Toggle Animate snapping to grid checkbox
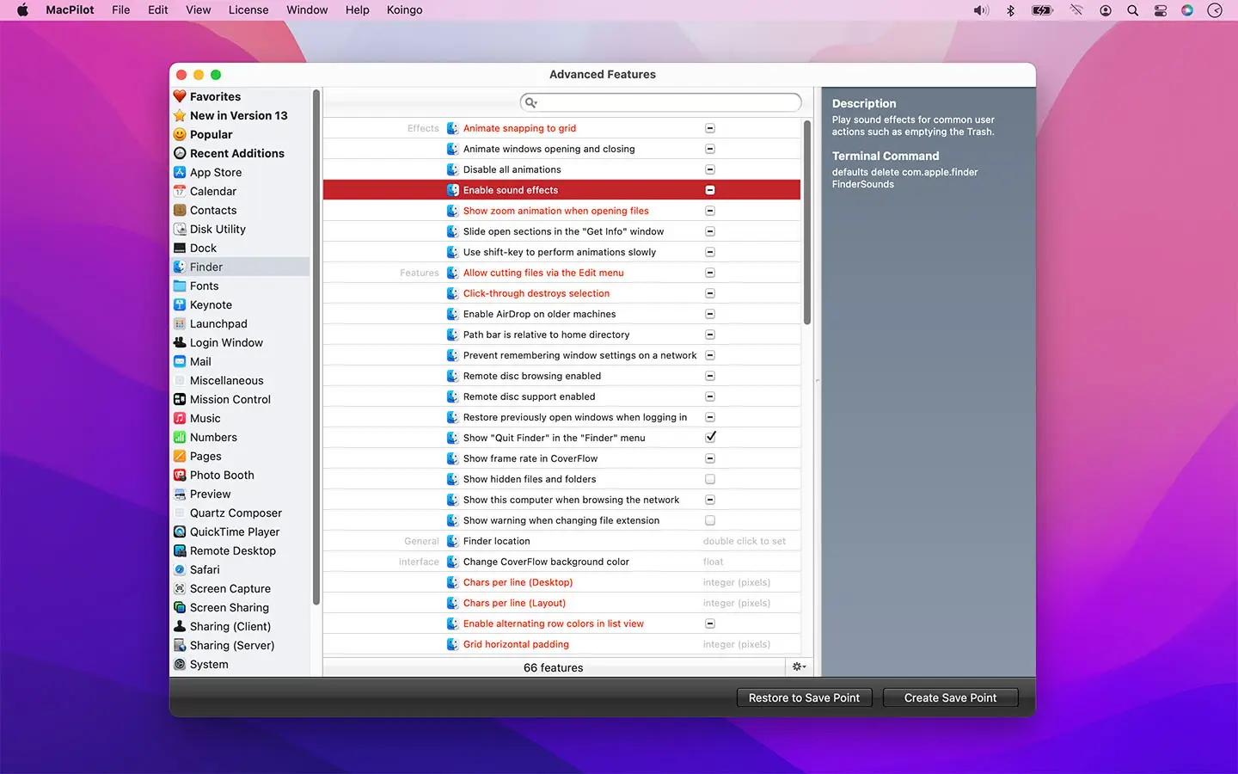Image resolution: width=1238 pixels, height=774 pixels. 710,128
